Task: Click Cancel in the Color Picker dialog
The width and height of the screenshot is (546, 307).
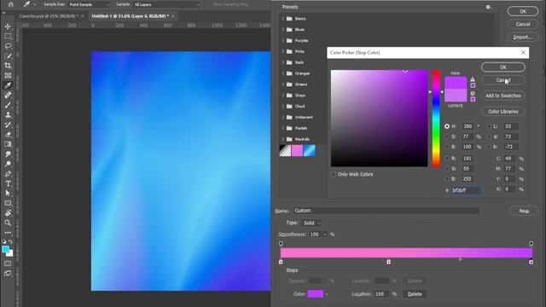Action: click(503, 80)
